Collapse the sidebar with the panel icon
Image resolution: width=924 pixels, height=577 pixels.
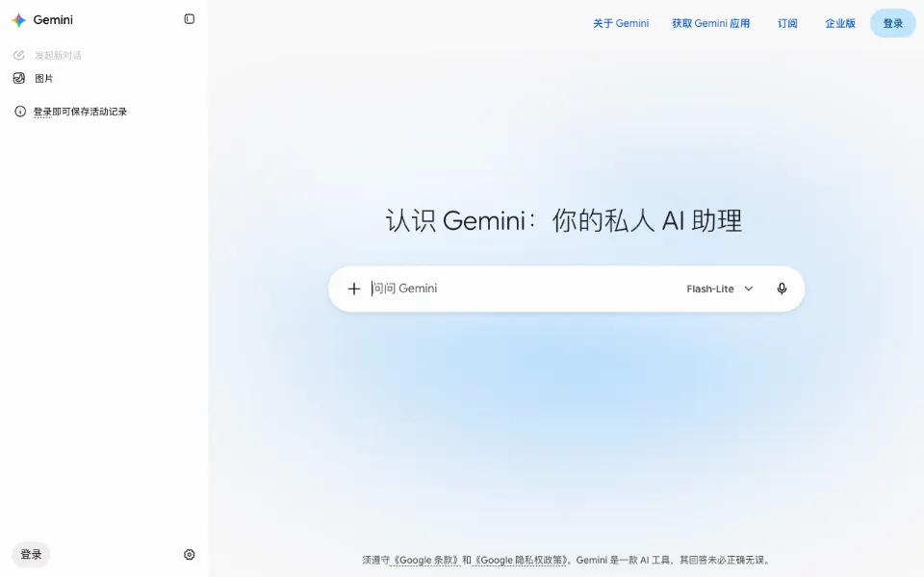190,19
